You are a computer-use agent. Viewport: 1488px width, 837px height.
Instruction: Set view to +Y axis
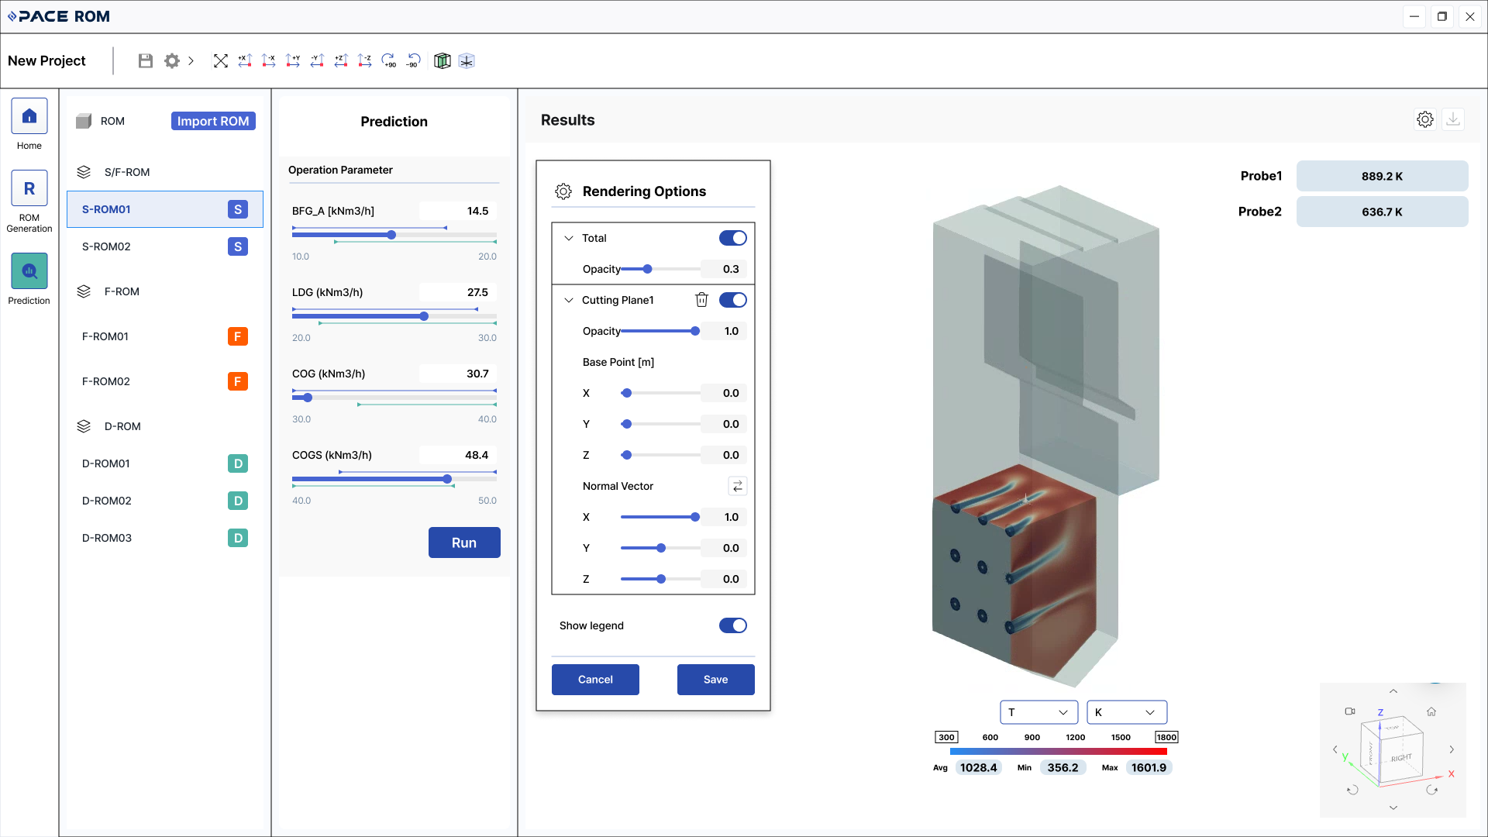(293, 60)
